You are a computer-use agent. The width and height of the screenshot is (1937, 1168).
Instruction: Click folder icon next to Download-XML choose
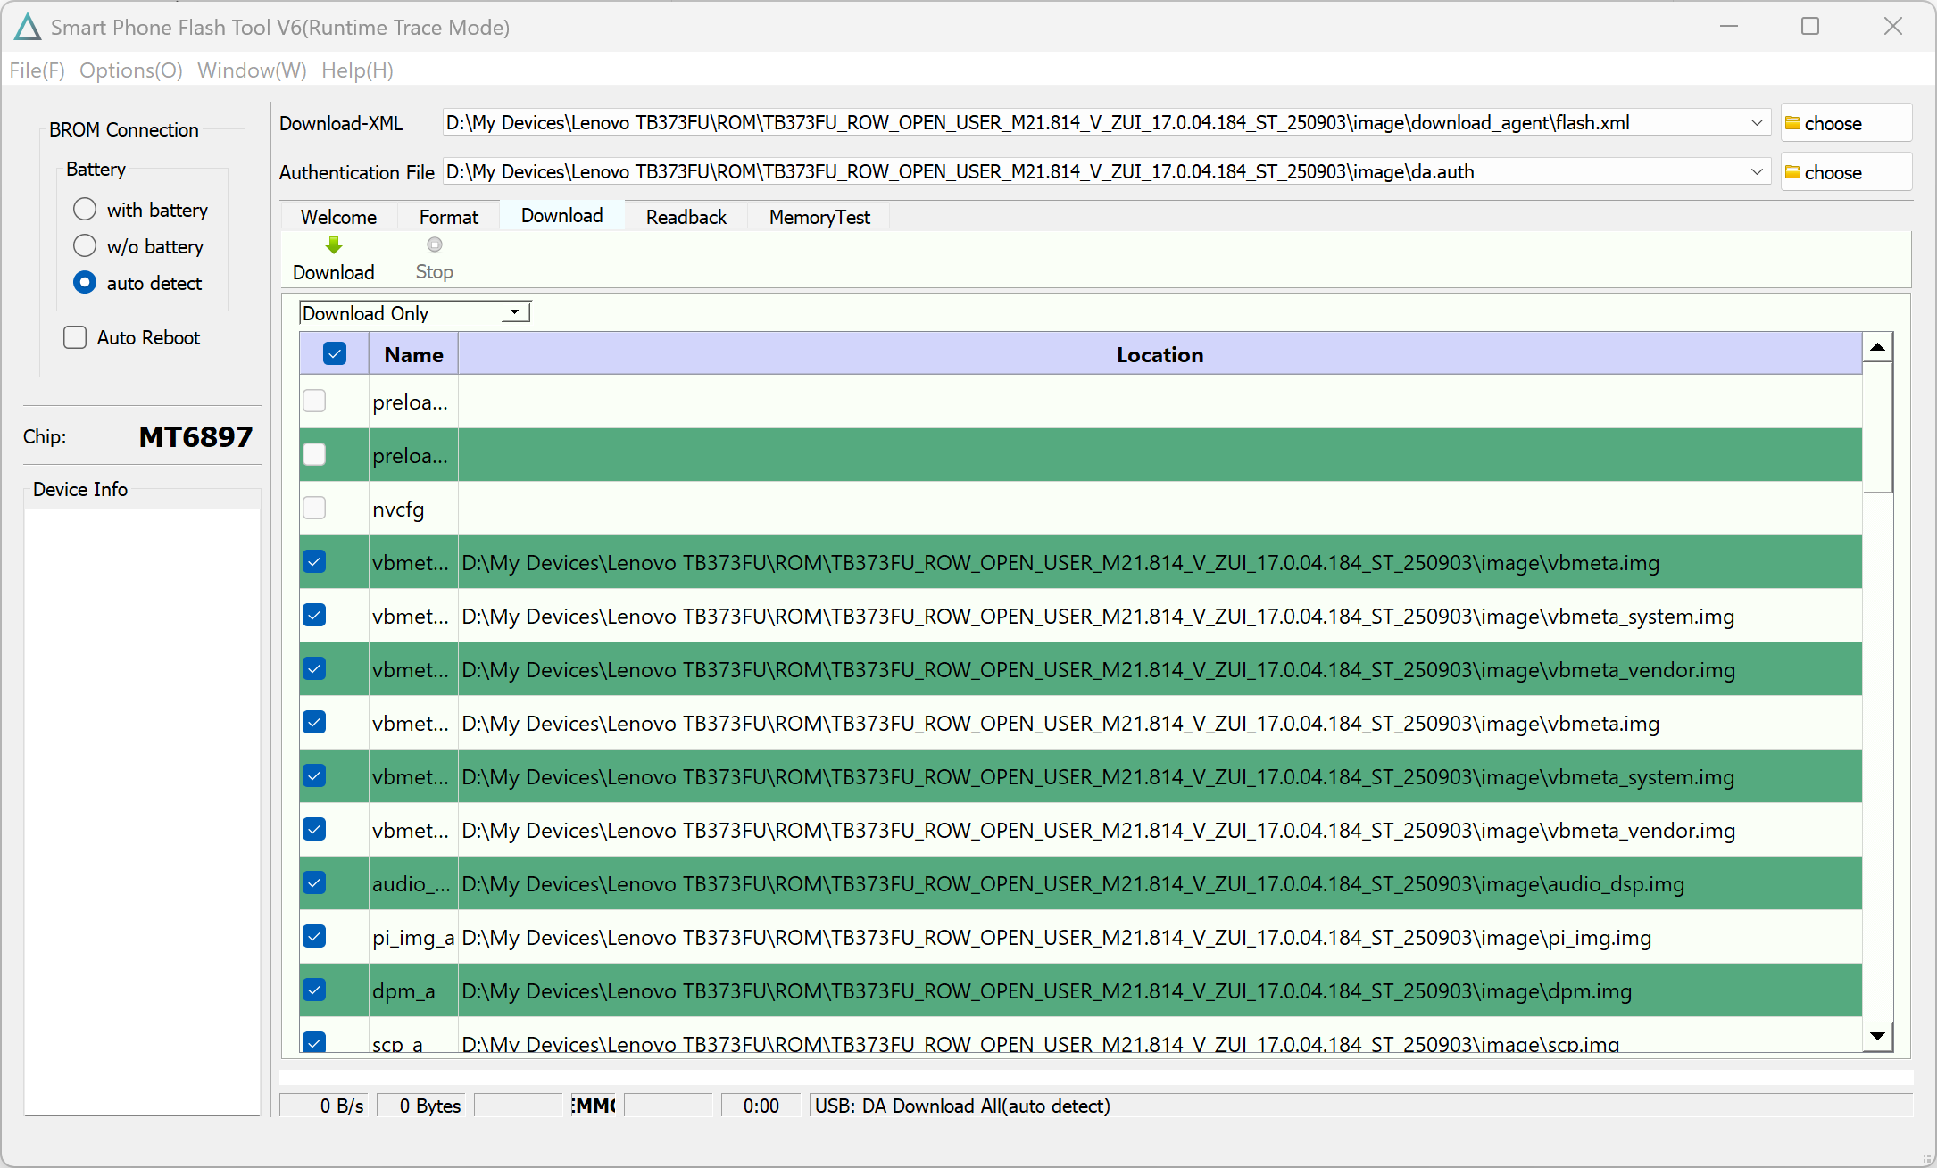1792,123
